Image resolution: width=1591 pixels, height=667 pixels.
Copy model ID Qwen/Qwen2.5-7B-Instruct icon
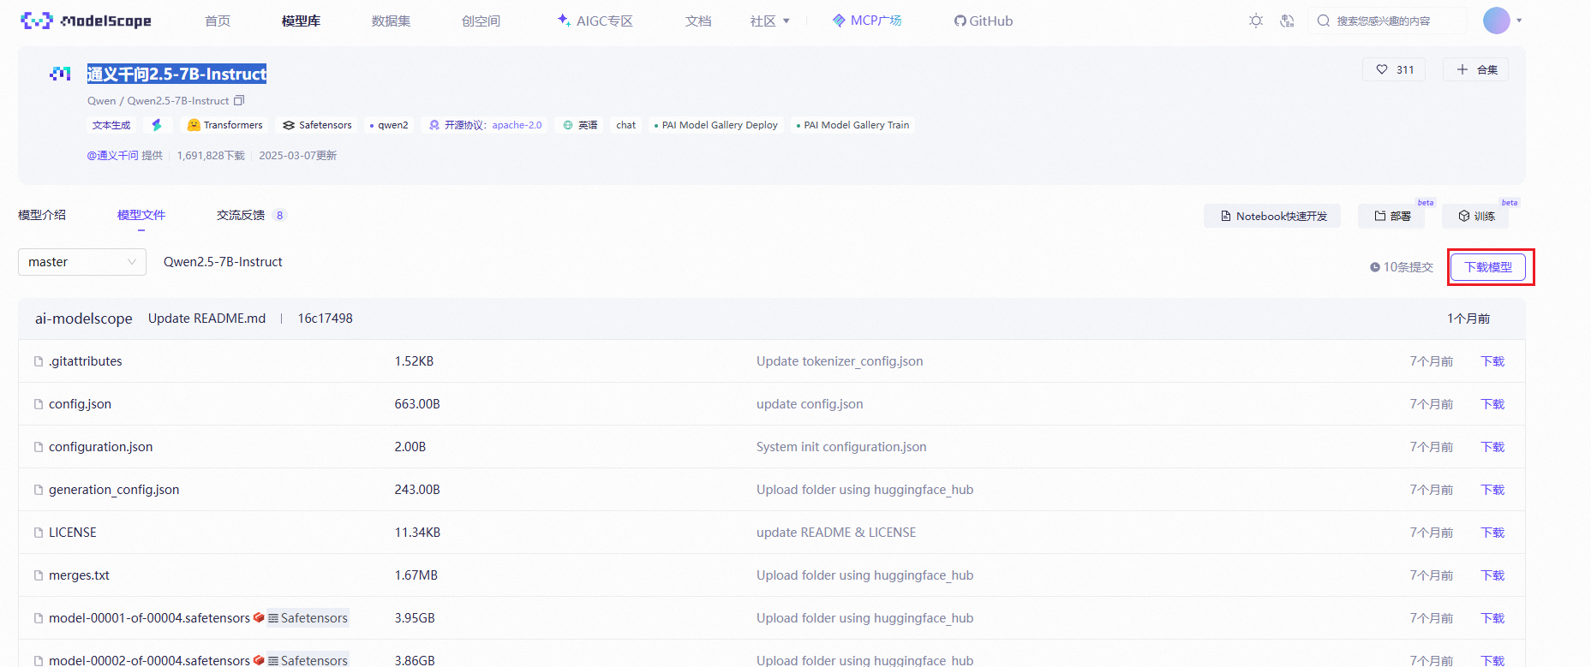tap(239, 100)
